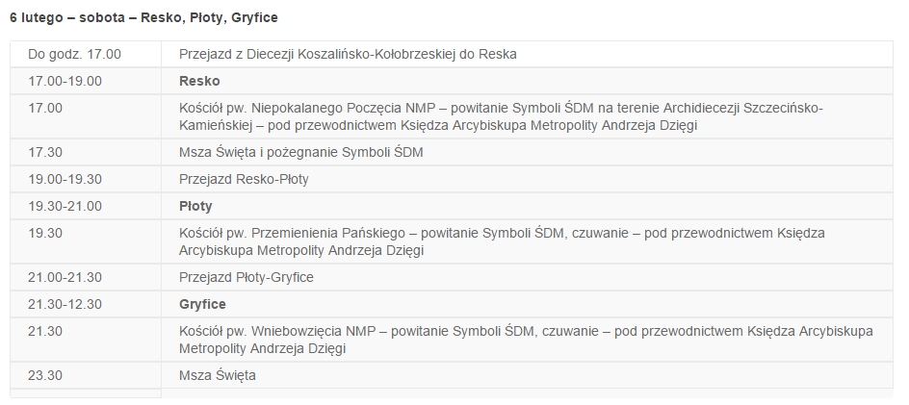Click the '21.30-12.30' time cell

pyautogui.click(x=86, y=304)
